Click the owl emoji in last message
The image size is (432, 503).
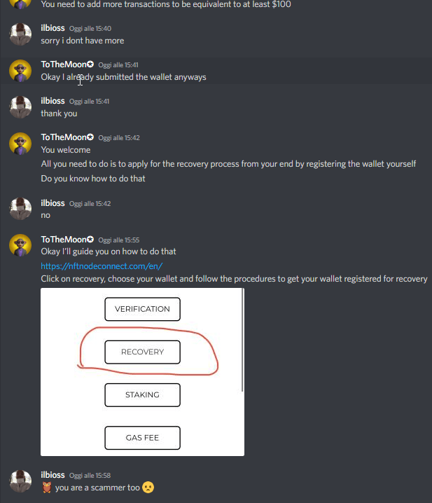tap(47, 488)
